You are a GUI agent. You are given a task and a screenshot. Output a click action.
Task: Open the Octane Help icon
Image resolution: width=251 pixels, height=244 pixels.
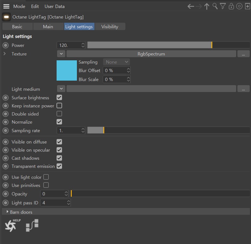pyautogui.click(x=12, y=225)
